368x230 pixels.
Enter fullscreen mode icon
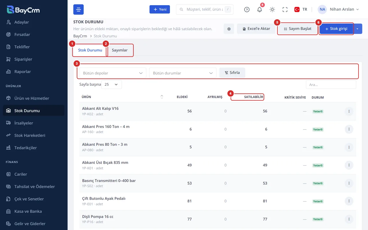pos(285,9)
